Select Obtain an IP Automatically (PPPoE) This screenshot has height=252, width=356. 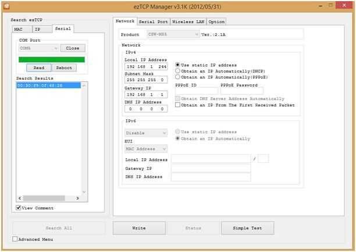(177, 77)
